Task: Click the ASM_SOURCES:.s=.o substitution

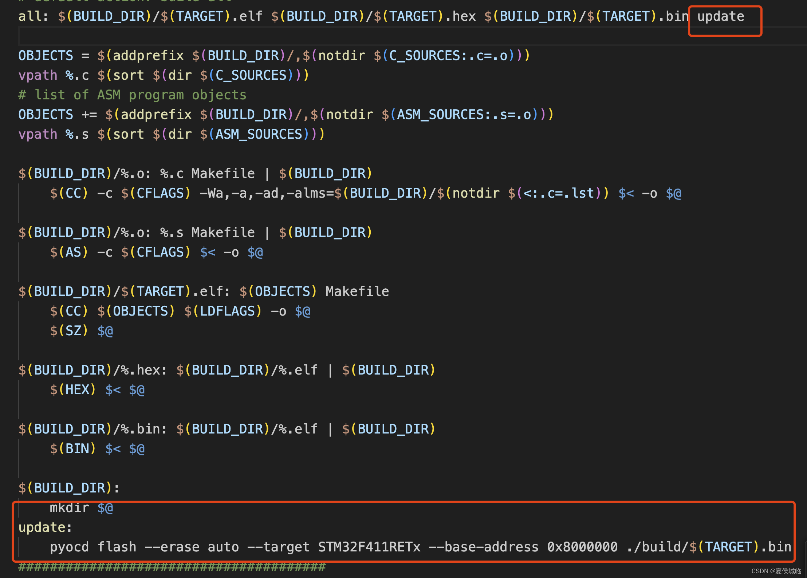Action: click(x=464, y=115)
